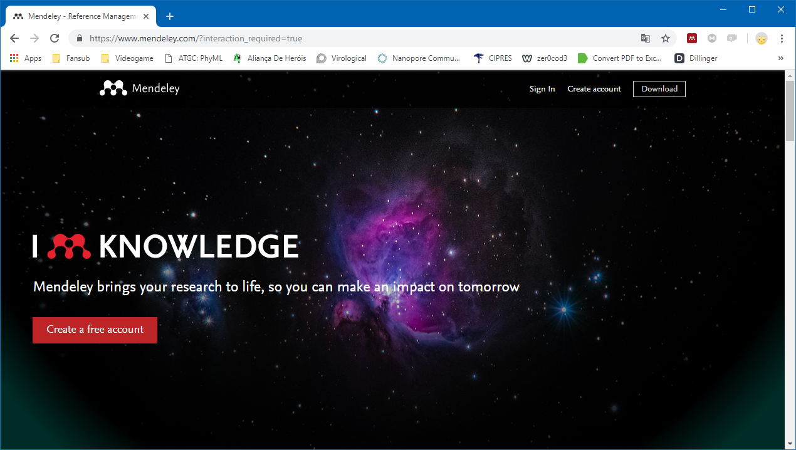The height and width of the screenshot is (450, 796).
Task: Open the Aliança De Heróis bookmark
Action: tap(270, 58)
